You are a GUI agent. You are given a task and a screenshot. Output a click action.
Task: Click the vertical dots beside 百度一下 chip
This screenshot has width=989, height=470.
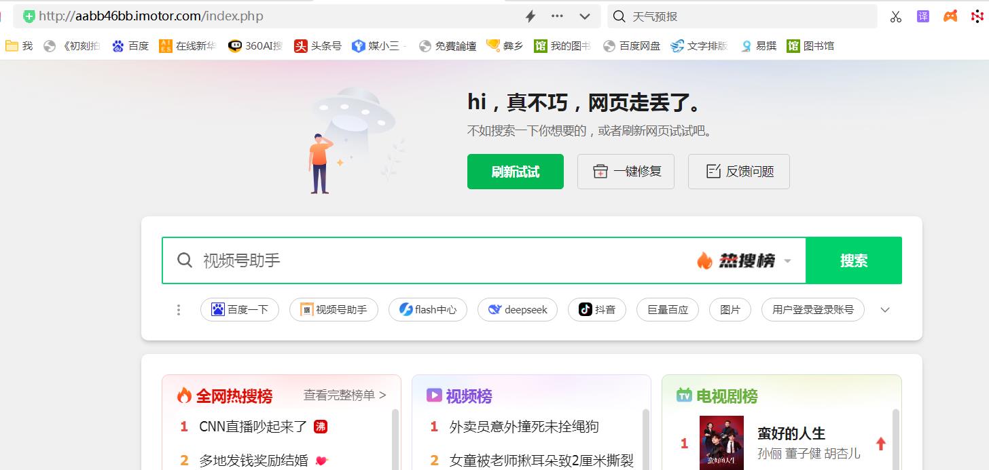(179, 310)
